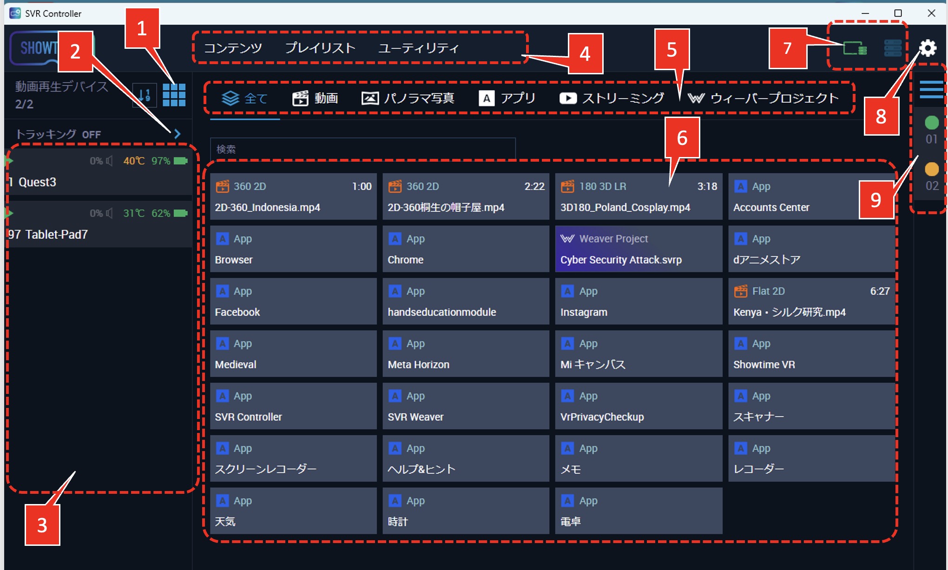Click App icon on 電卓 tile
948x570 pixels.
(x=567, y=501)
